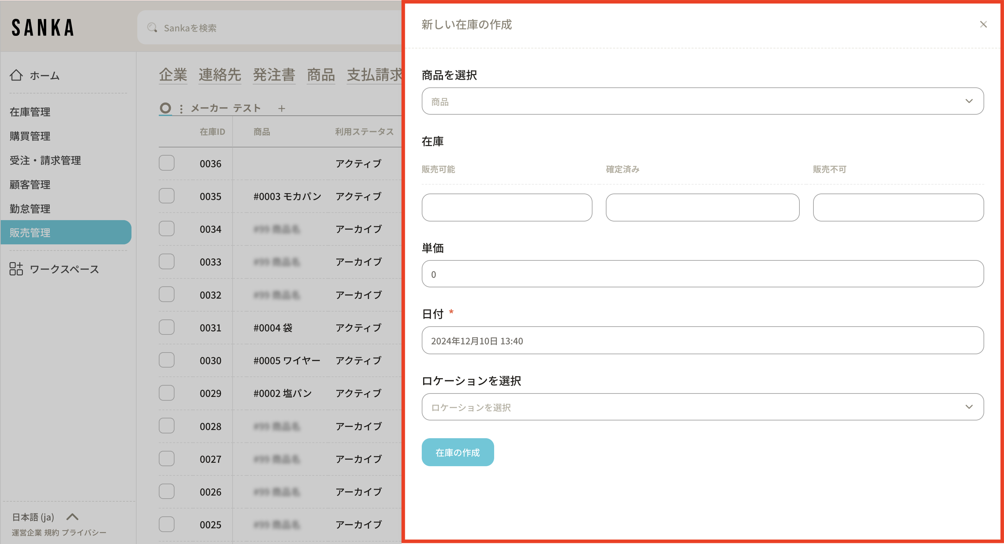This screenshot has width=1004, height=544.
Task: Open the 商品 product dropdown
Action: pyautogui.click(x=702, y=101)
